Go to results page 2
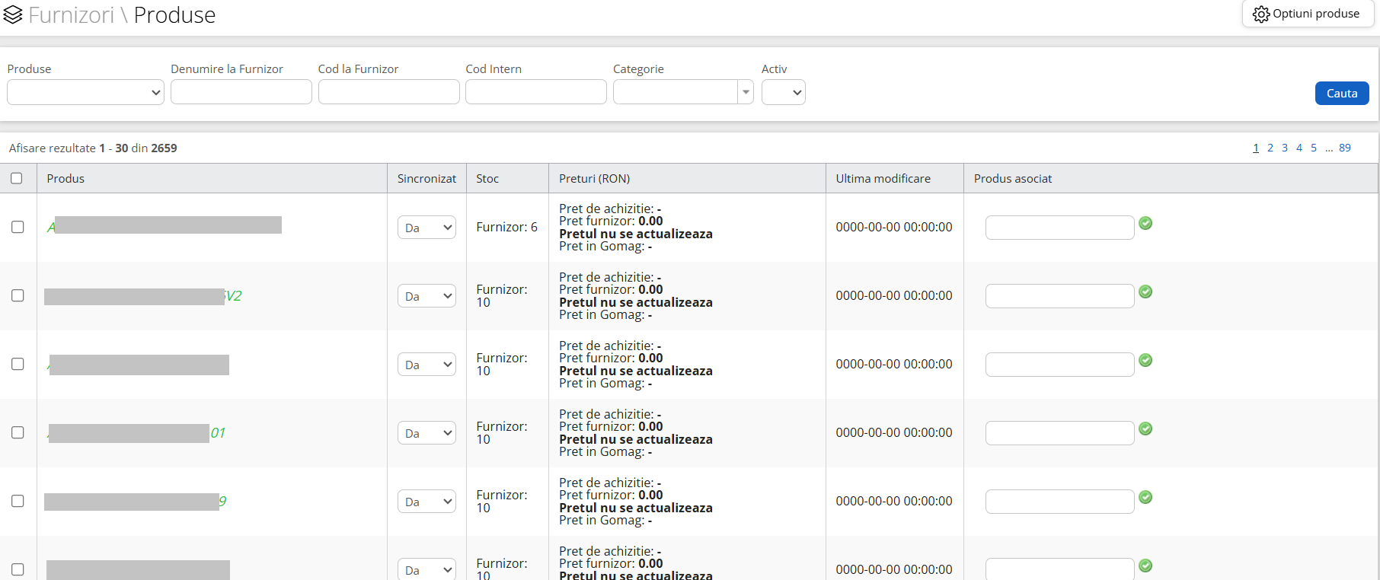This screenshot has width=1380, height=580. [1270, 148]
